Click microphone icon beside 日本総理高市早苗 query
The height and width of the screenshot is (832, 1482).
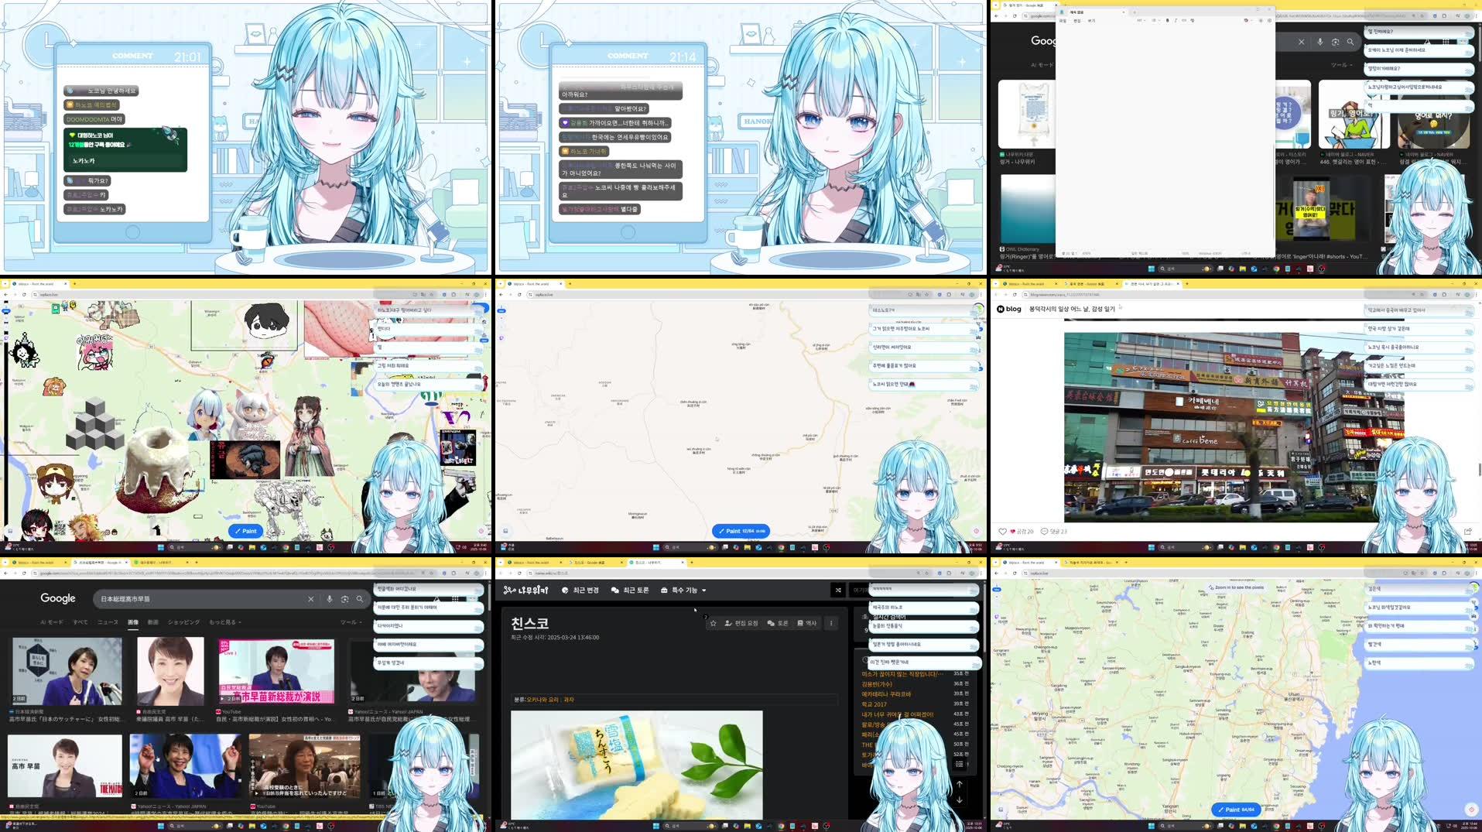point(330,599)
